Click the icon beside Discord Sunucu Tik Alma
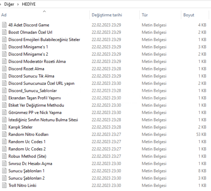Image resolution: width=211 pixels, height=191 pixels. click(x=4, y=76)
